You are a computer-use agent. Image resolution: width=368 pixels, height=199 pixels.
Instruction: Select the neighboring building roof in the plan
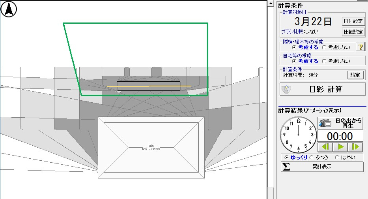(x=151, y=147)
